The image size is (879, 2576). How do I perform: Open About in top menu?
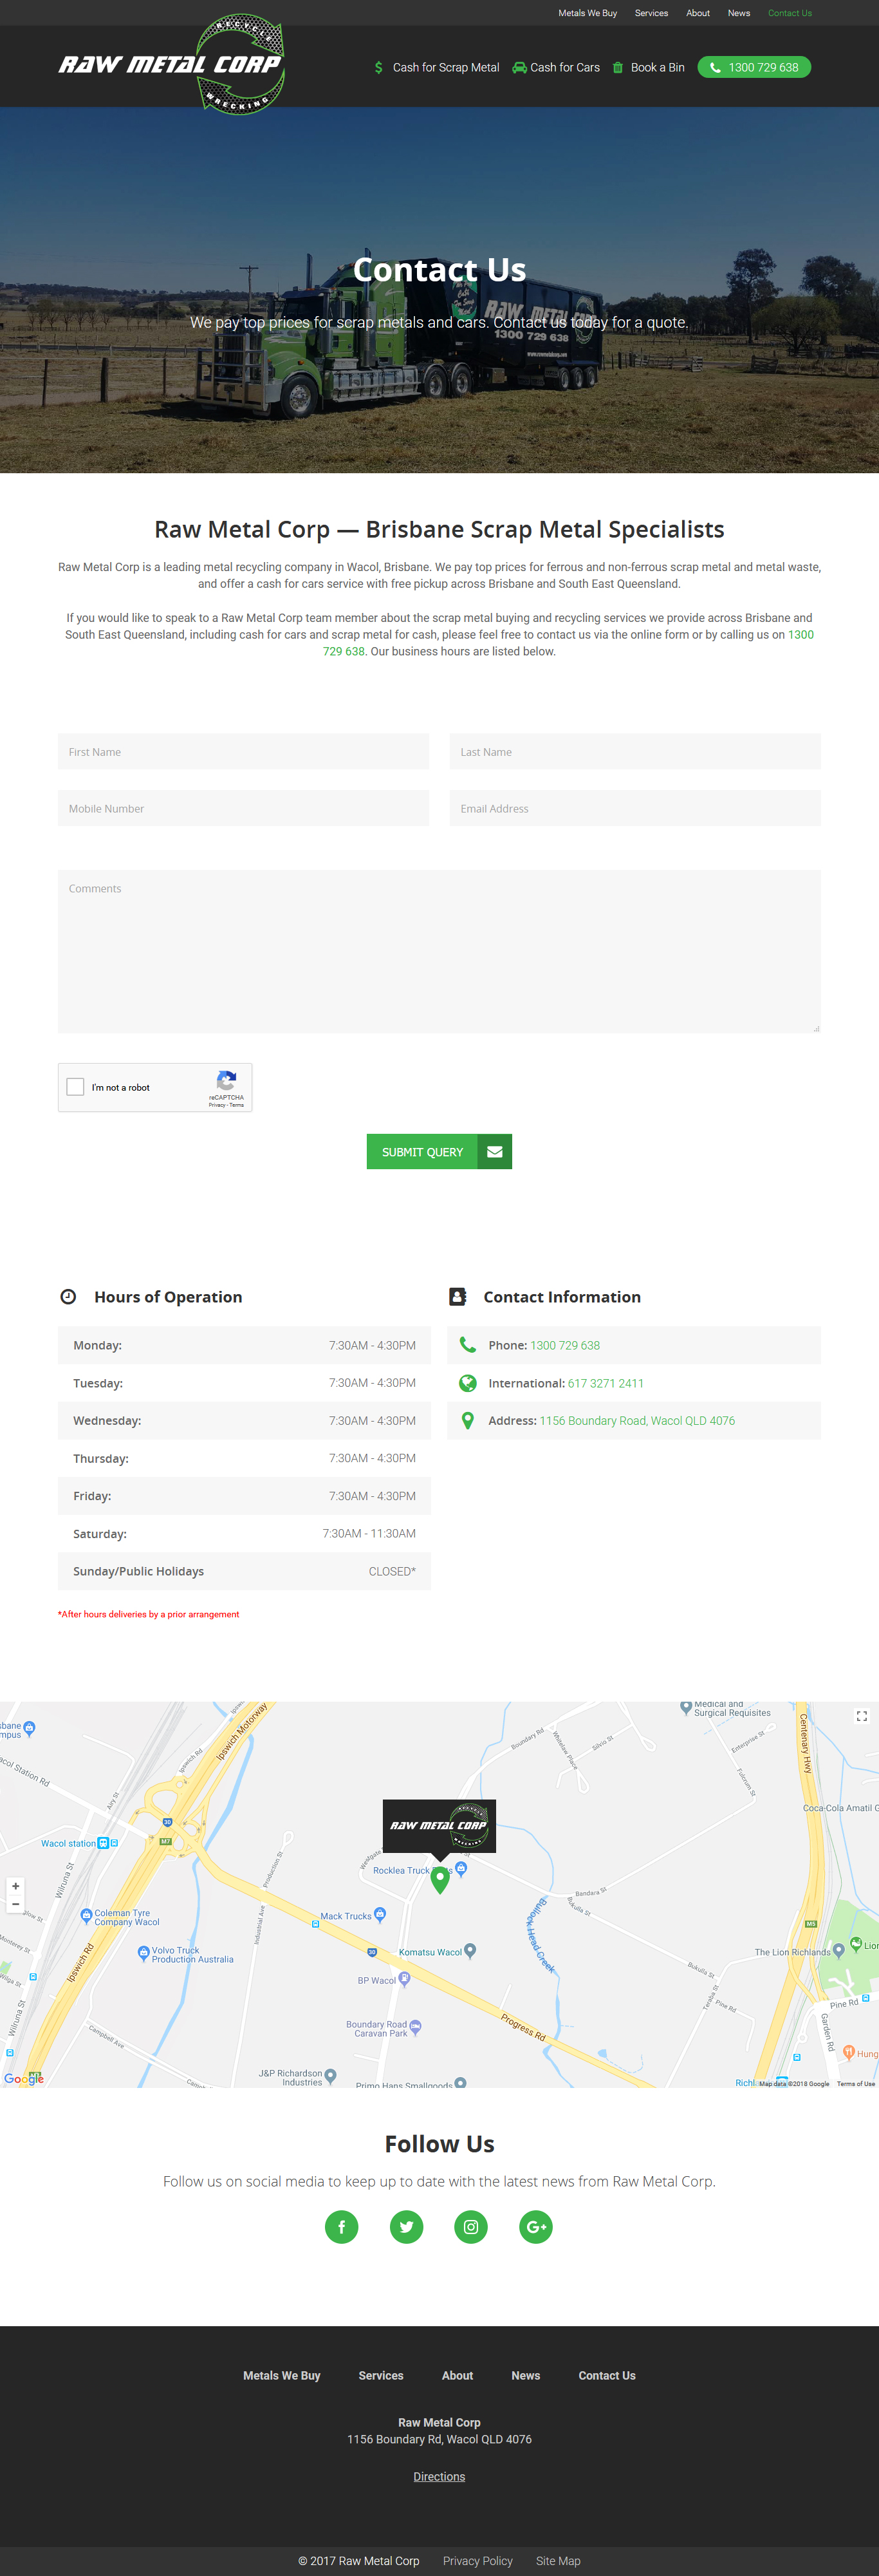pyautogui.click(x=698, y=13)
